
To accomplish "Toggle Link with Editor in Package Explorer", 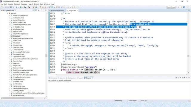I will [36, 10].
